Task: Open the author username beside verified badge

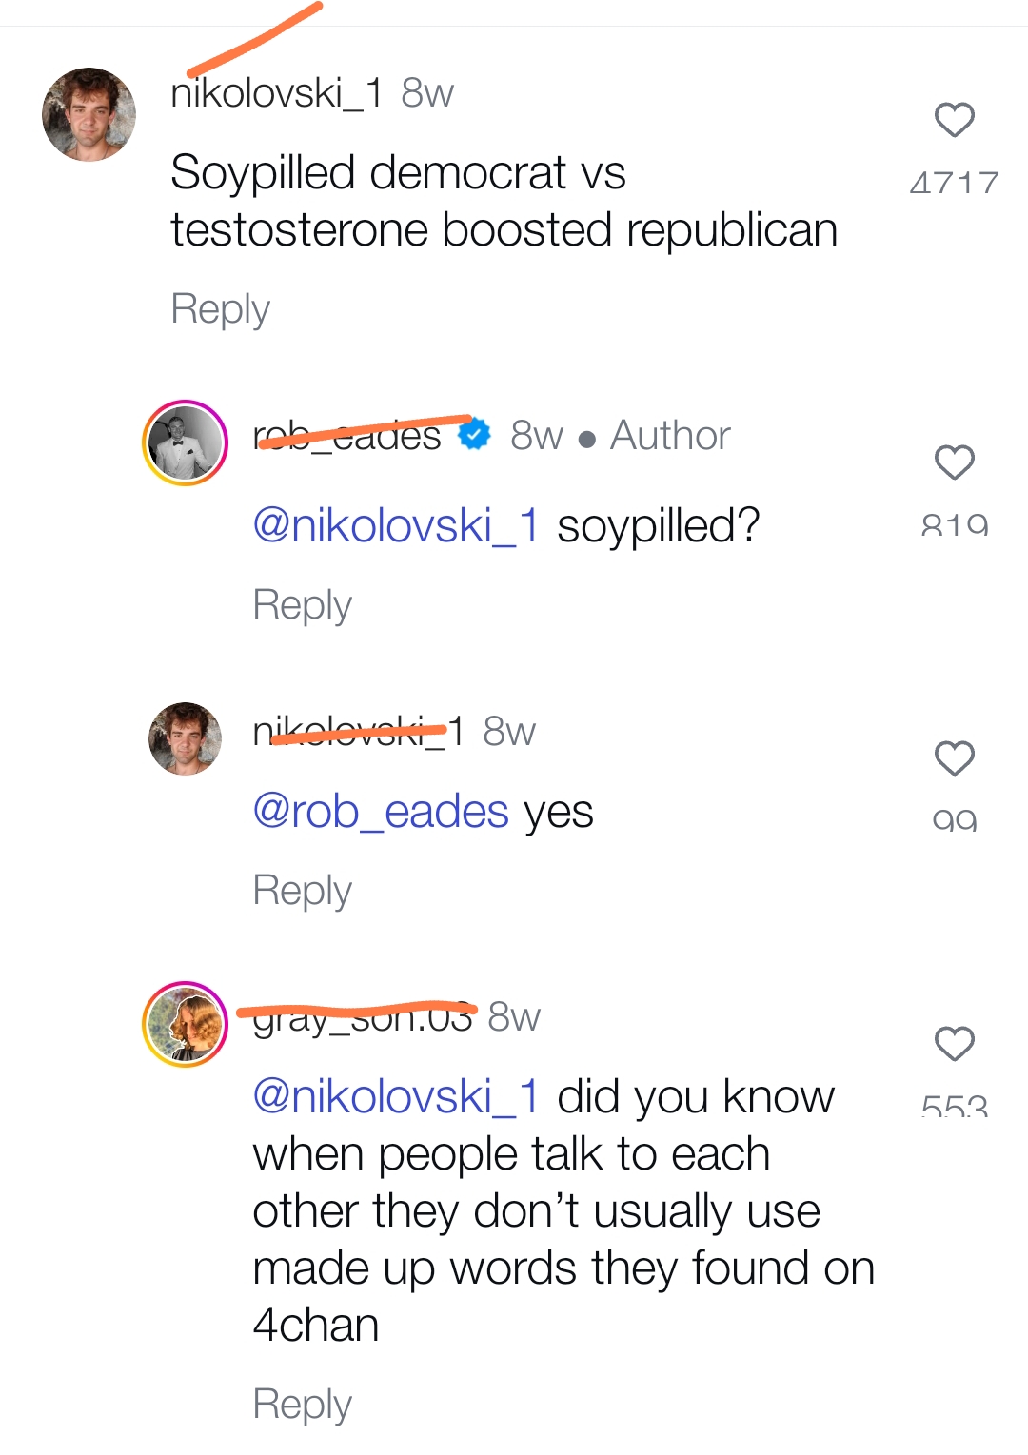Action: coord(347,436)
